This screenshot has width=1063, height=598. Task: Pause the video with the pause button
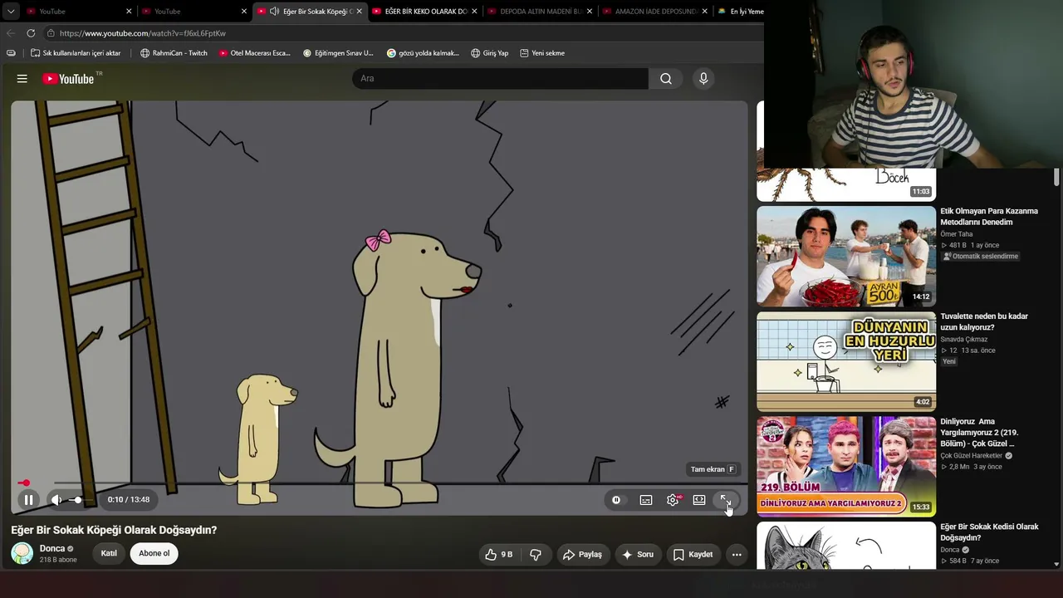pos(28,500)
